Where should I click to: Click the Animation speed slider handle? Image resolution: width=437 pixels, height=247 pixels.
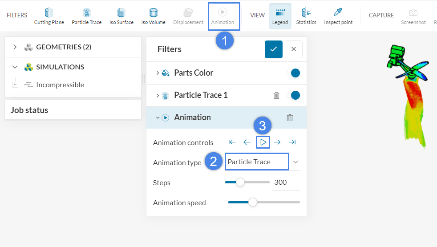[x=253, y=202]
